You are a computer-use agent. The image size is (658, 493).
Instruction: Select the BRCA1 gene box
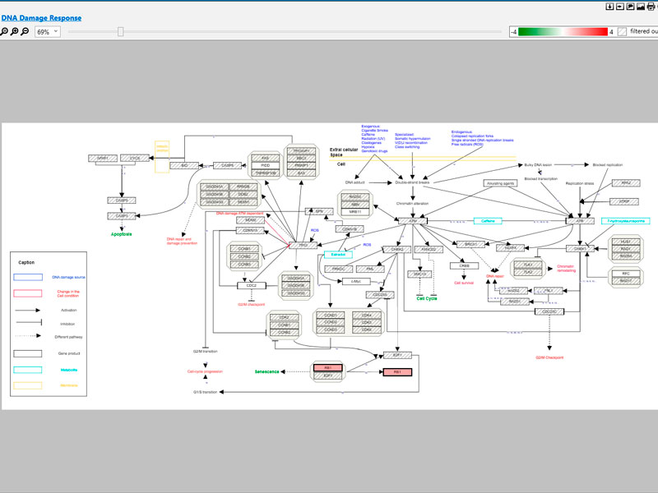point(470,244)
